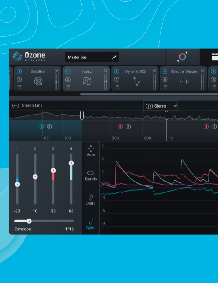Toggle Bands link button
The width and height of the screenshot is (218, 283).
(91, 176)
